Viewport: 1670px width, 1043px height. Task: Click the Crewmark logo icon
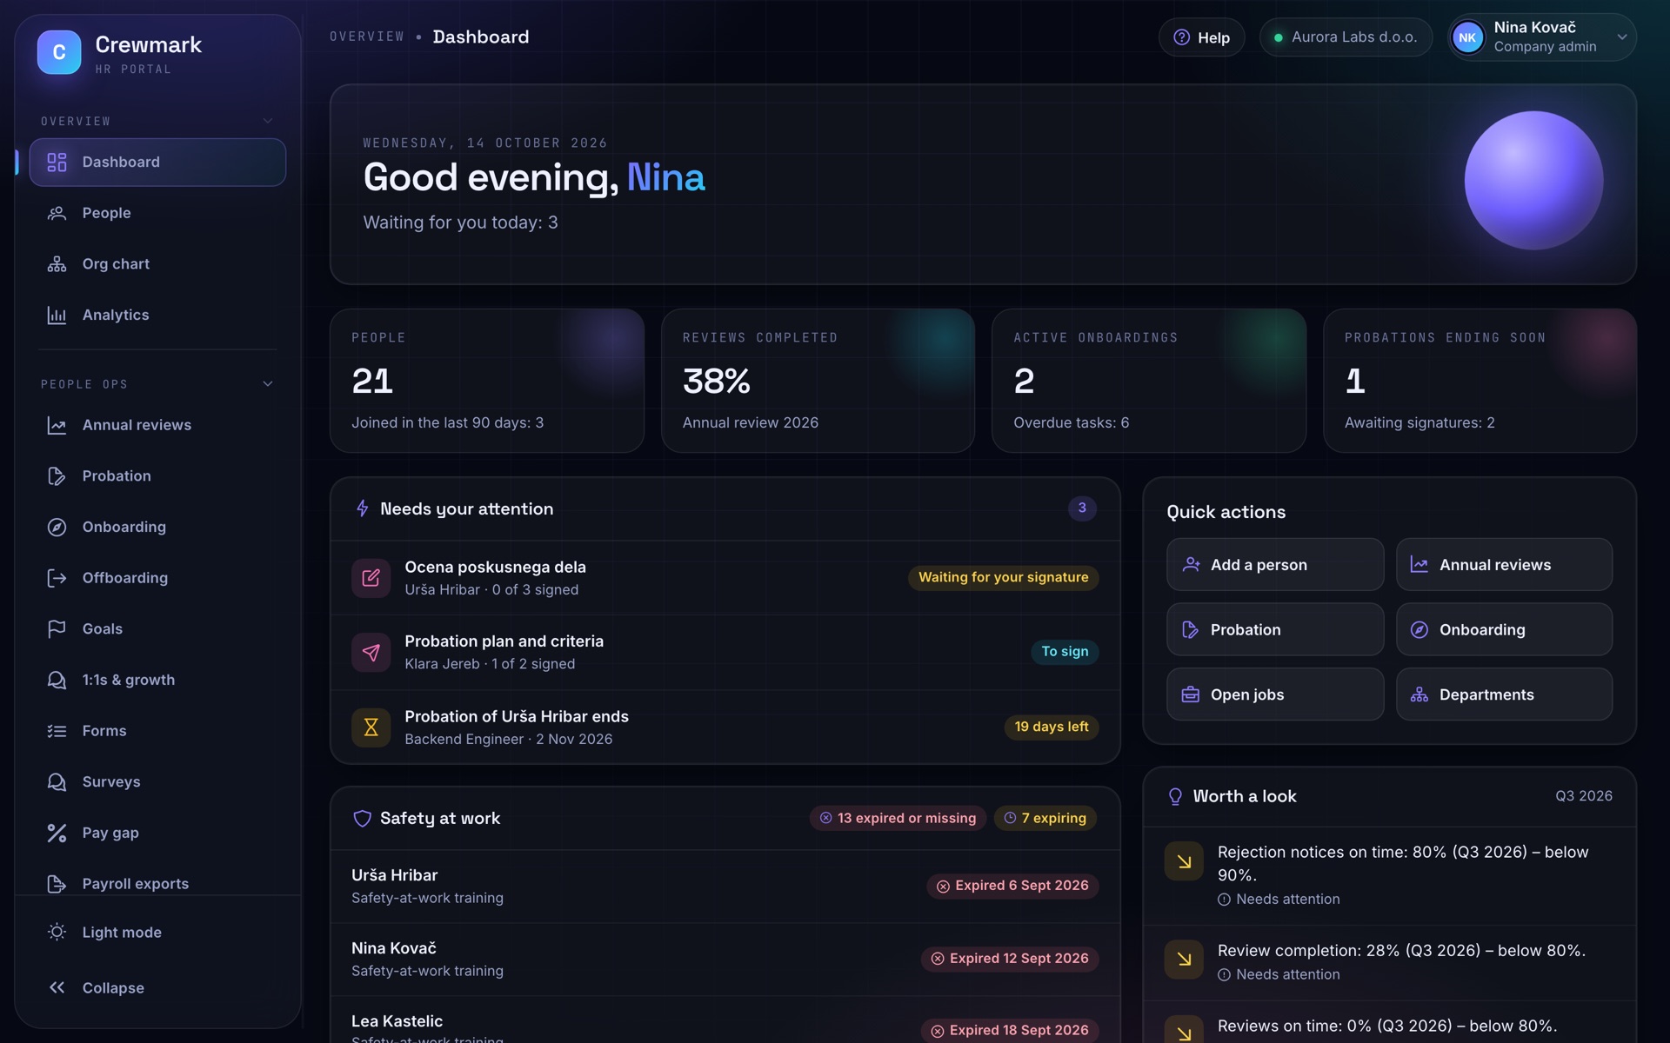pos(59,52)
